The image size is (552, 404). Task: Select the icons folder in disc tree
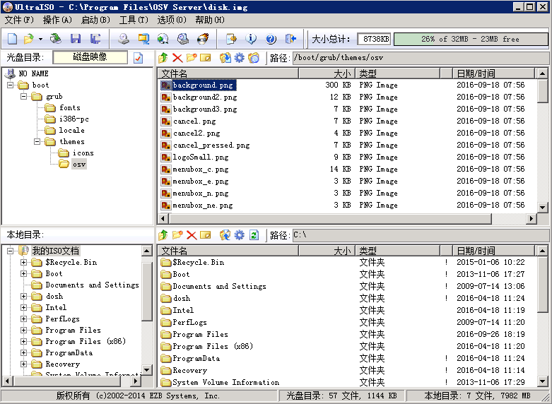pos(83,153)
